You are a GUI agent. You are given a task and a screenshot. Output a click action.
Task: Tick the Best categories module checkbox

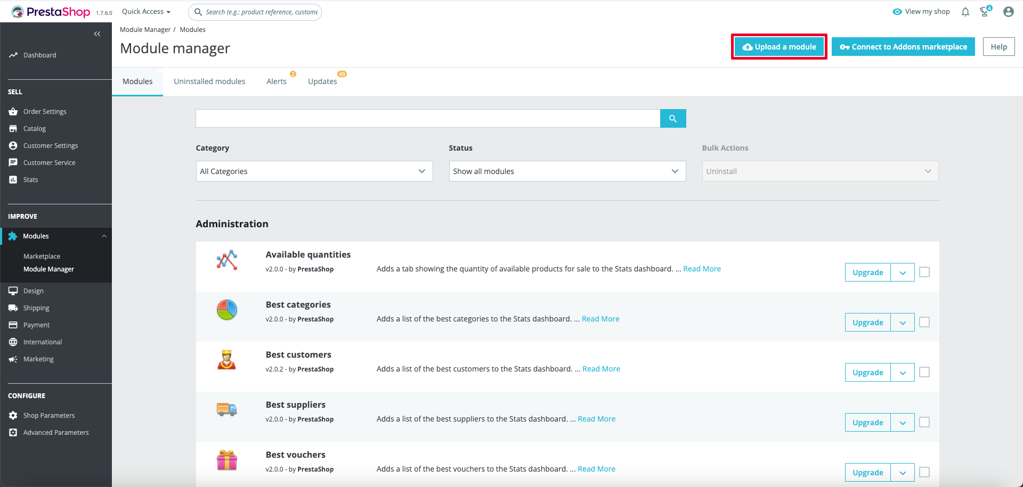[924, 323]
